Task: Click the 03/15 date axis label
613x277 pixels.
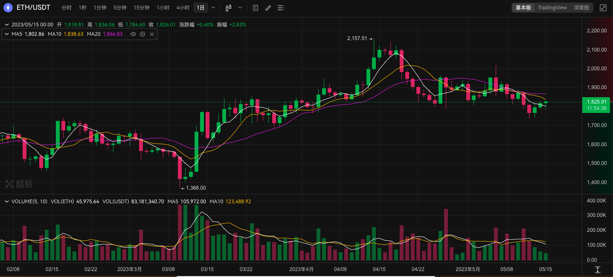Action: pos(207,269)
